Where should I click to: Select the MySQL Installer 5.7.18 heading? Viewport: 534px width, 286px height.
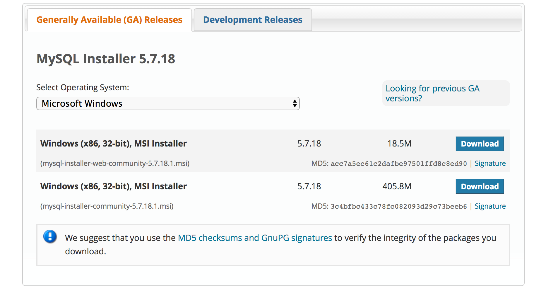(106, 59)
